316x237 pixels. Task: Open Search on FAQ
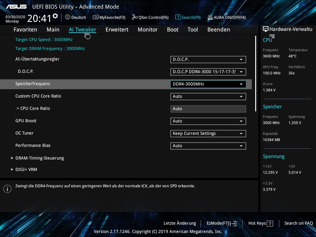click(x=298, y=223)
